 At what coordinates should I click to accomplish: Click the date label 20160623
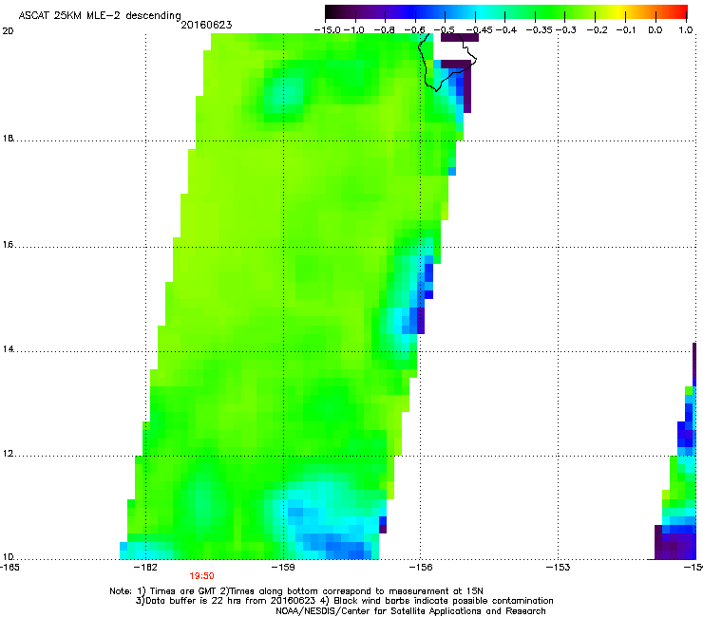(x=206, y=25)
